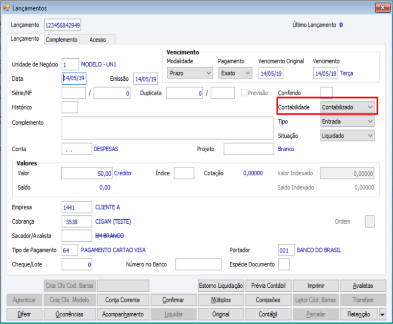Click the Cobrança field 3538
Image resolution: width=393 pixels, height=324 pixels.
point(77,222)
